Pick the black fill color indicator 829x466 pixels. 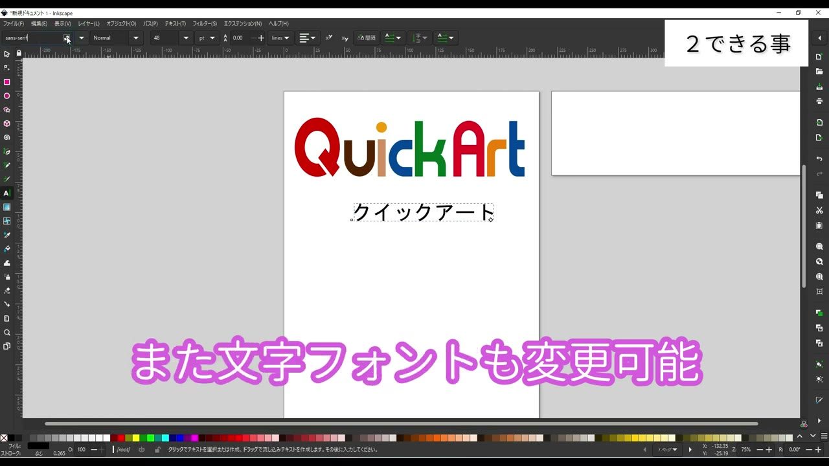(38, 446)
